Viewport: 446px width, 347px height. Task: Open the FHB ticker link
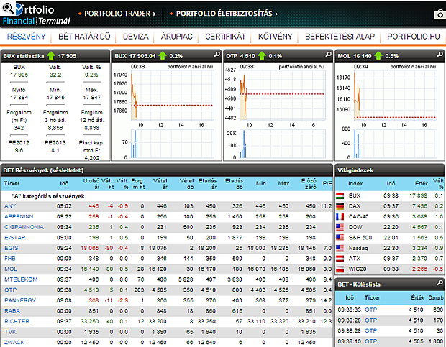pyautogui.click(x=9, y=259)
